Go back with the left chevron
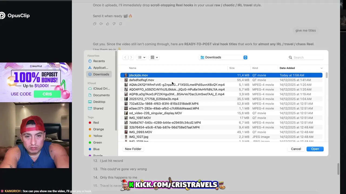This screenshot has width=346, height=194. point(125,57)
